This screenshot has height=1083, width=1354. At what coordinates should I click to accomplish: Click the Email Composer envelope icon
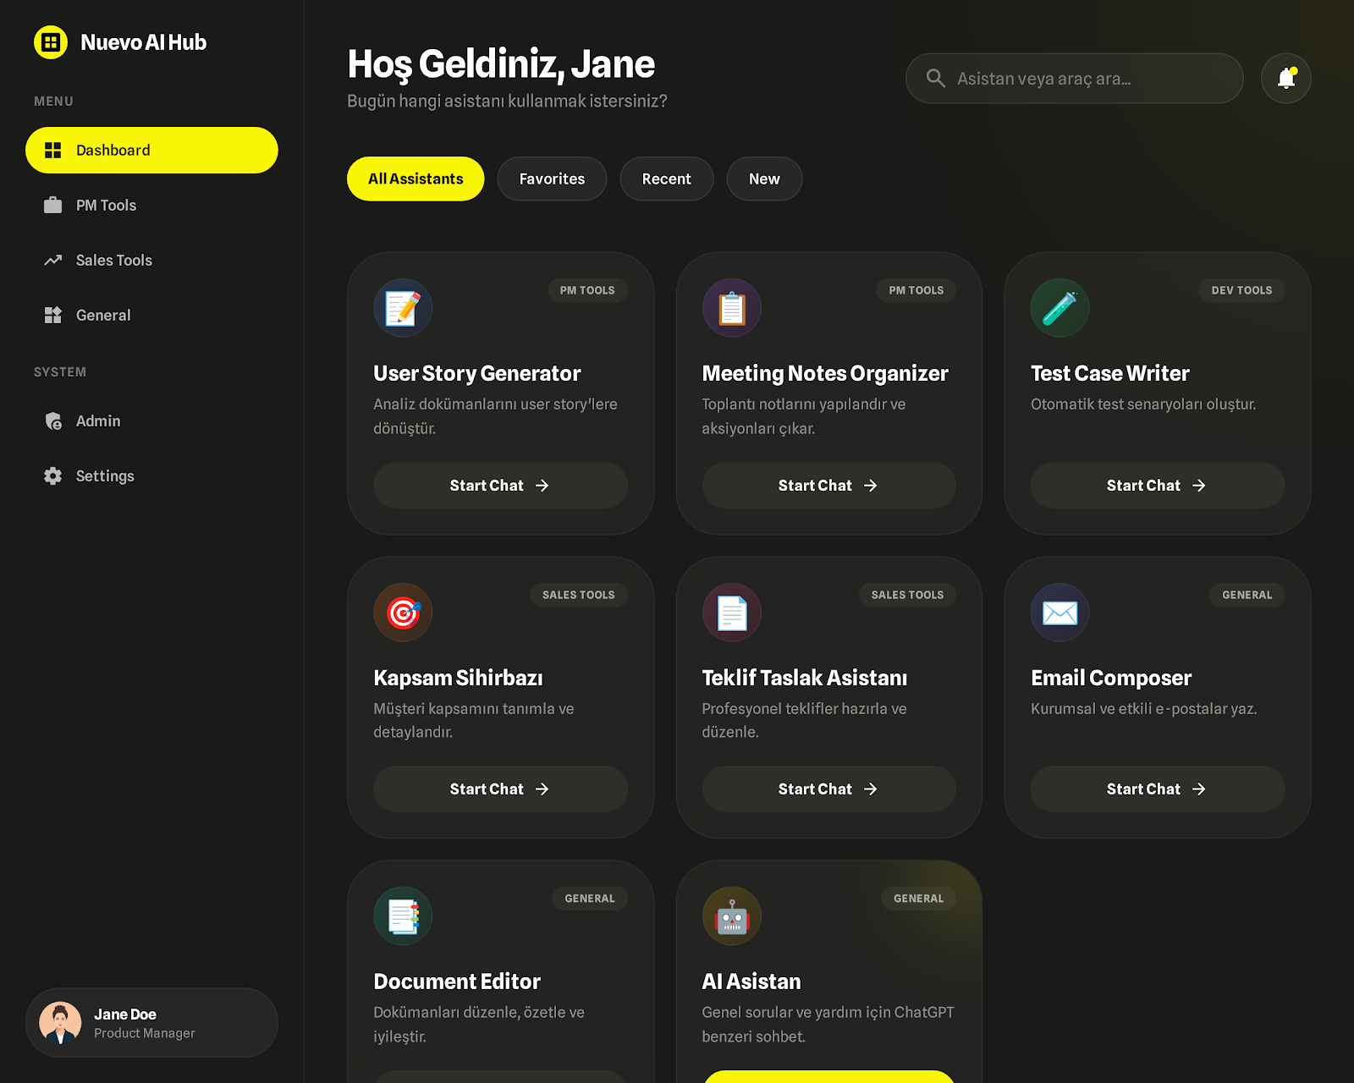(1060, 613)
